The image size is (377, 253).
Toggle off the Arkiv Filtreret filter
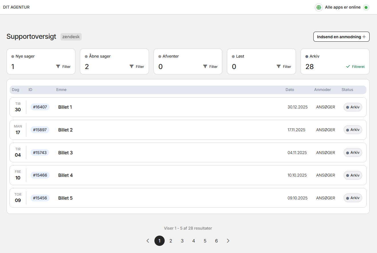pos(355,66)
